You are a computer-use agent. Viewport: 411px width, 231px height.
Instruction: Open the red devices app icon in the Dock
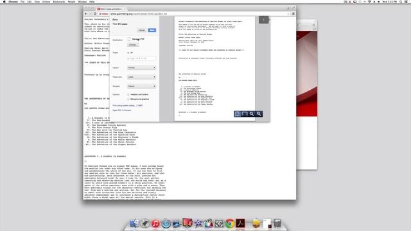(188, 223)
